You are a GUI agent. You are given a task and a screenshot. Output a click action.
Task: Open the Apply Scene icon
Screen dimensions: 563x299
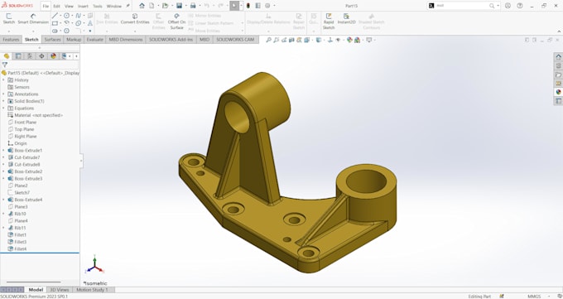358,40
